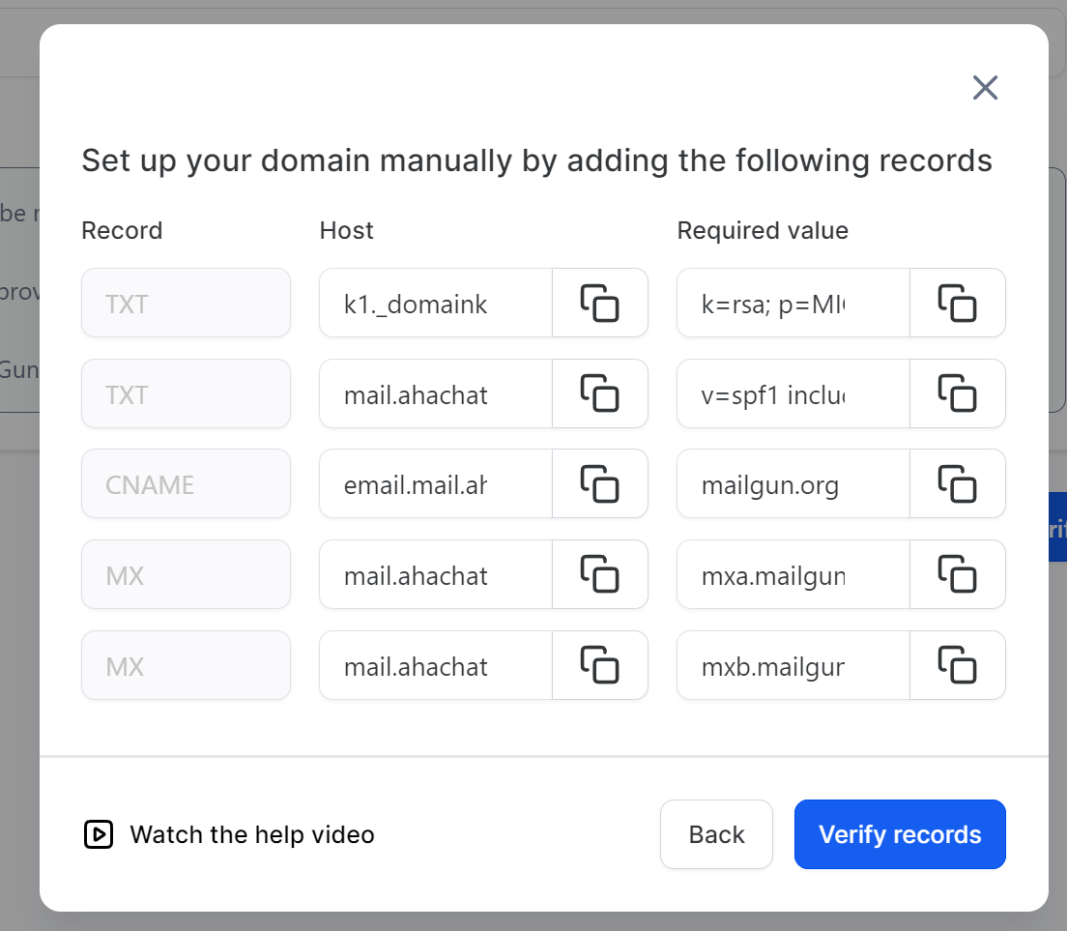This screenshot has width=1067, height=931.
Task: Click the help video play icon
Action: point(99,834)
